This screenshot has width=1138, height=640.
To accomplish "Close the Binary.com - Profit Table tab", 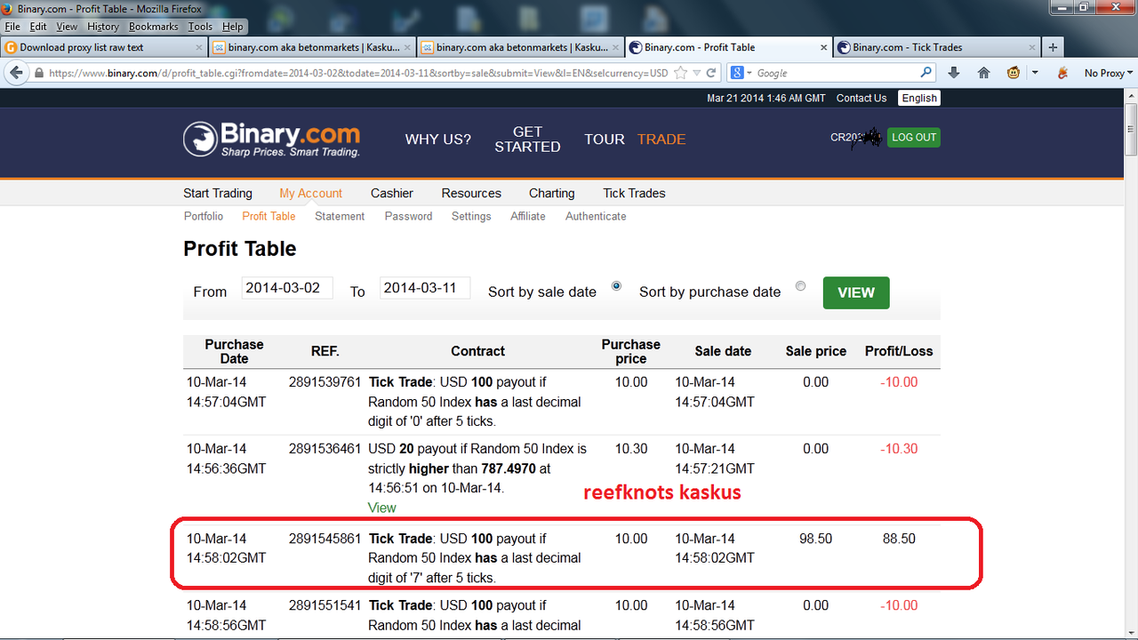I will tap(823, 47).
